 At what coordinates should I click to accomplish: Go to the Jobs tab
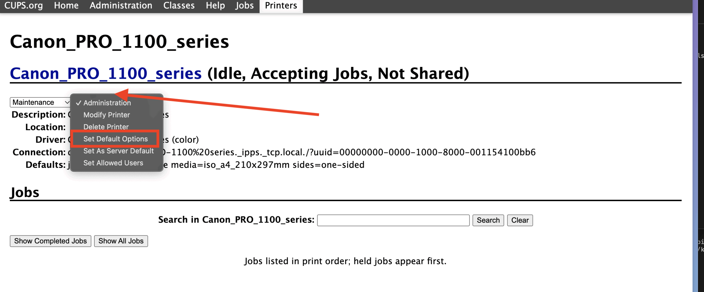click(x=244, y=6)
